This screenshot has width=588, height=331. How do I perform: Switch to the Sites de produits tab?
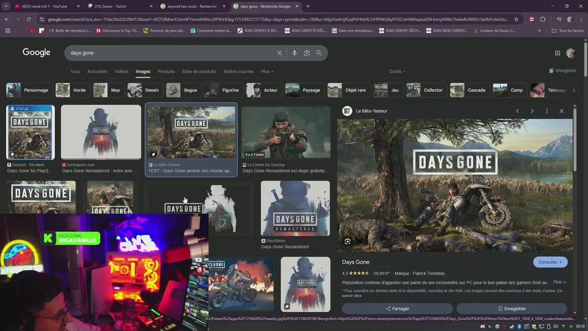(199, 72)
